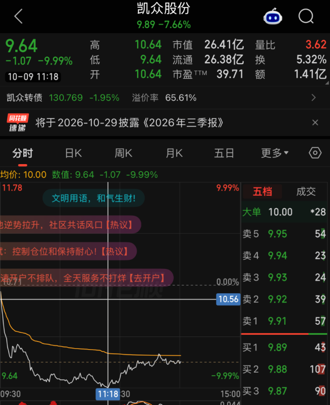330x405 pixels.
Task: Select 卖2 price 9.92 row
Action: tap(284, 299)
